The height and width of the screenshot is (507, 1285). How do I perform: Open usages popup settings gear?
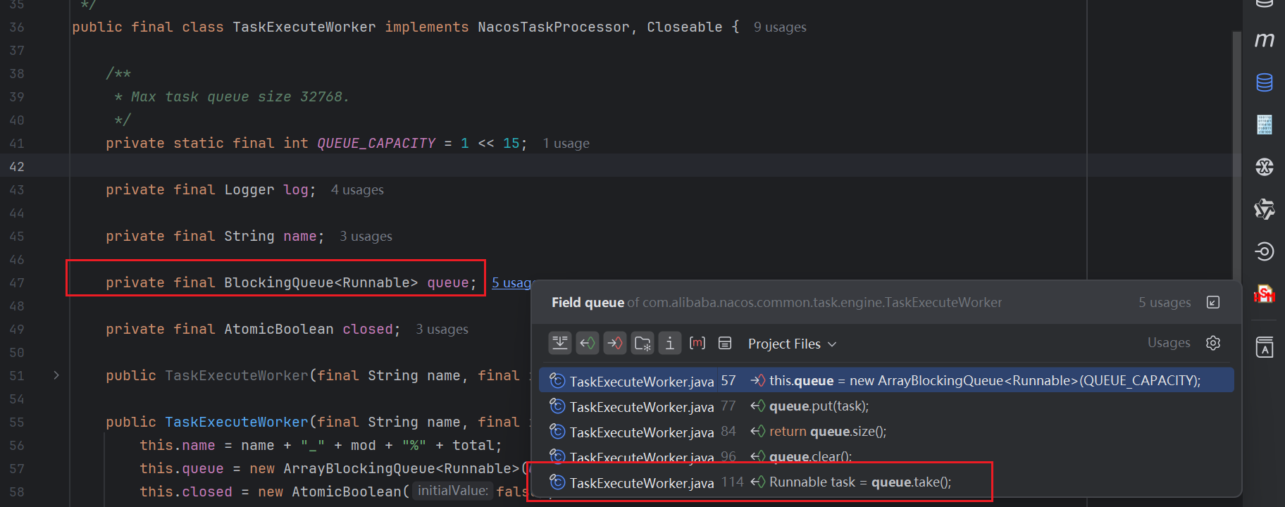1212,343
